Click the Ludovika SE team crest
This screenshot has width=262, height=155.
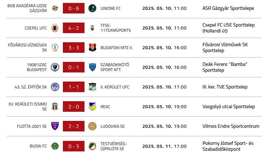pos(93,126)
